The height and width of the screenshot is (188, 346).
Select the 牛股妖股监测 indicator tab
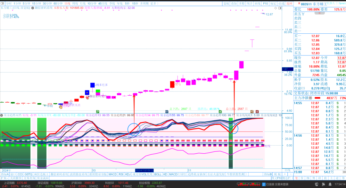[x=235, y=174]
